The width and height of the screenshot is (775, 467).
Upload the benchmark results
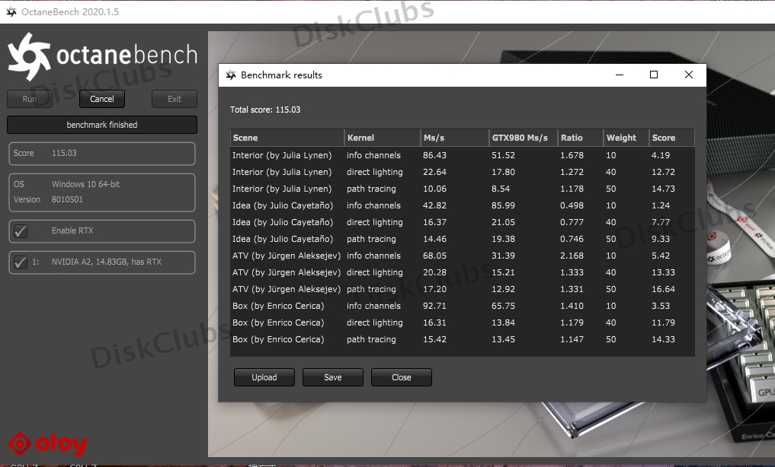pos(264,377)
